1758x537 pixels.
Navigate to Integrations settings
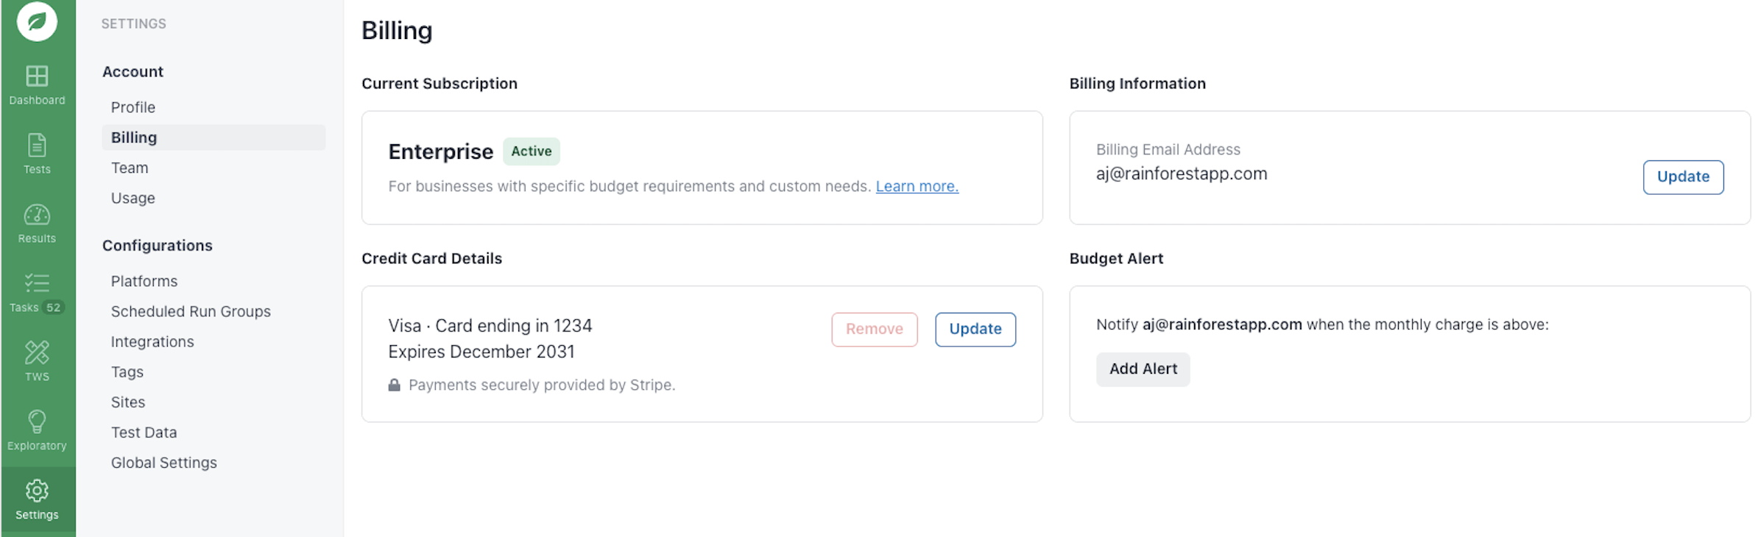152,341
